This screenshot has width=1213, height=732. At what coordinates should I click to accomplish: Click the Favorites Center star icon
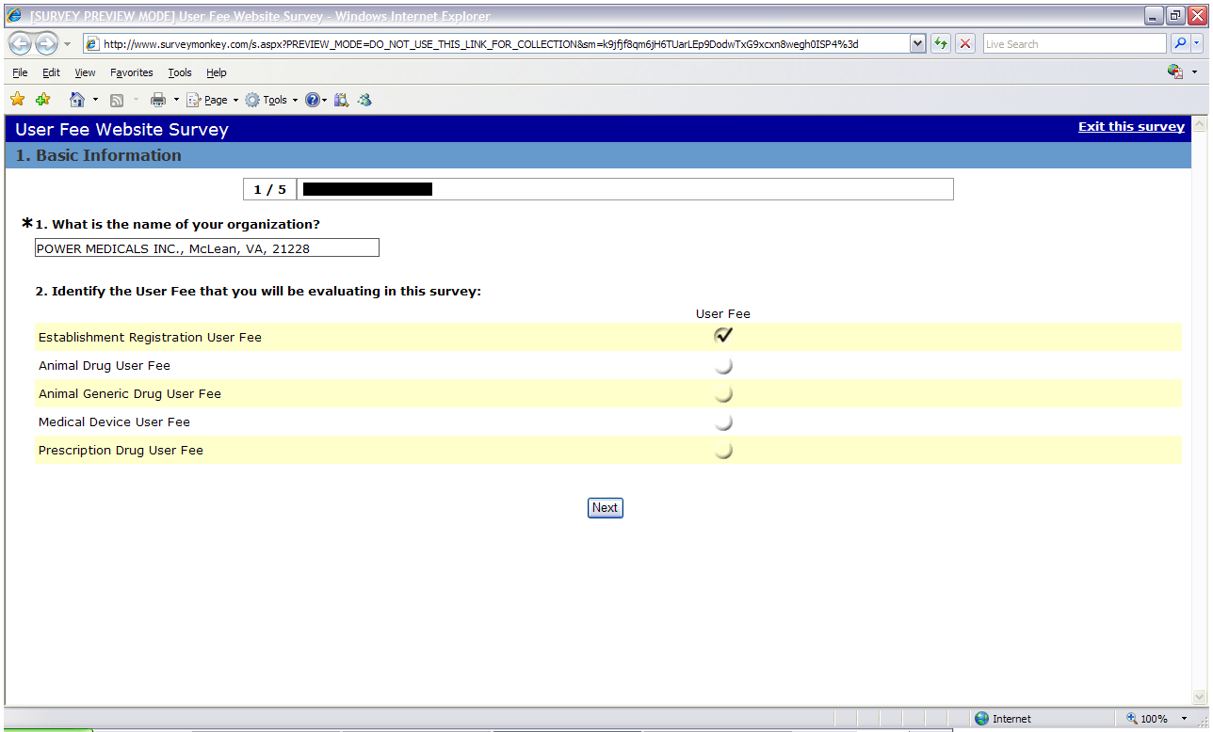click(x=17, y=100)
